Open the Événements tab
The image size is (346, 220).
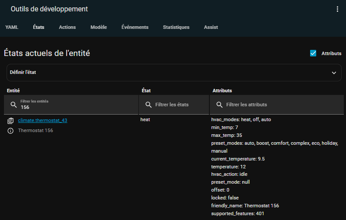(x=135, y=27)
